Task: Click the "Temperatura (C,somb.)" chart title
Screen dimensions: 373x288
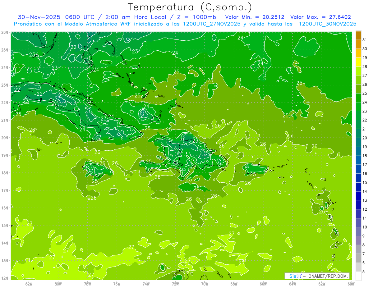Action: click(x=190, y=7)
